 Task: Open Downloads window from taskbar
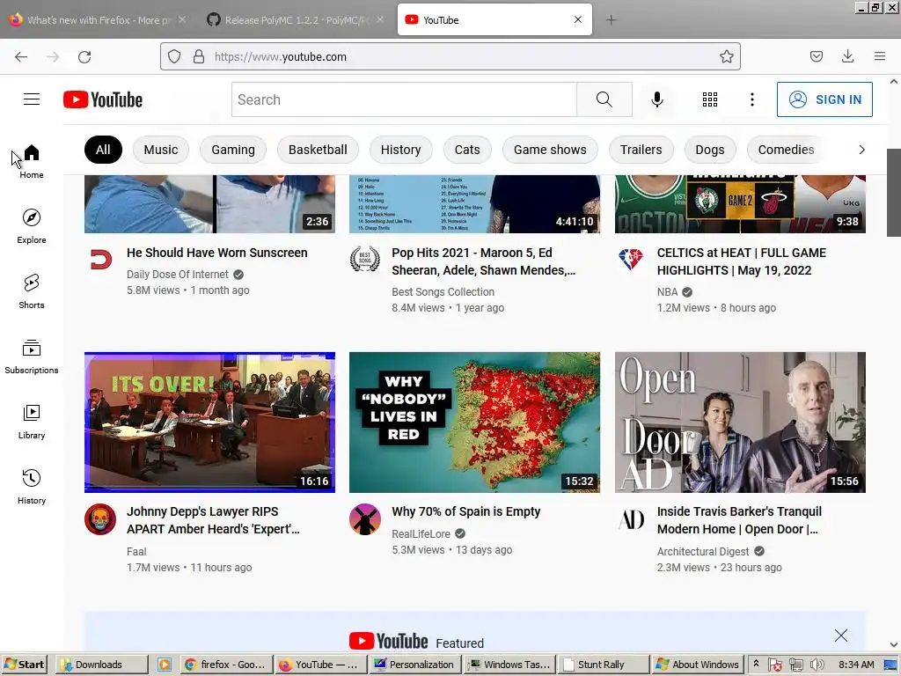pyautogui.click(x=102, y=665)
